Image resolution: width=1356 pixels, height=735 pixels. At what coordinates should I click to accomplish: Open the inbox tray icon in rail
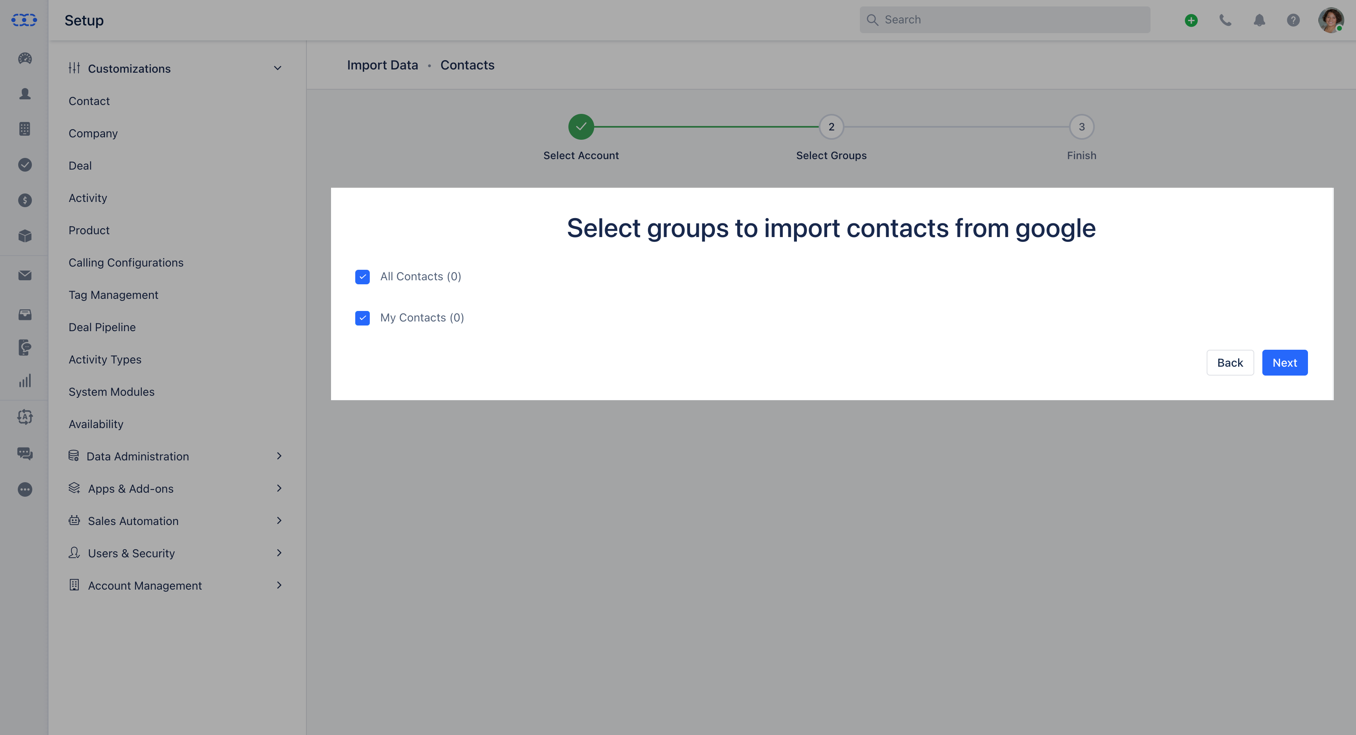[25, 315]
